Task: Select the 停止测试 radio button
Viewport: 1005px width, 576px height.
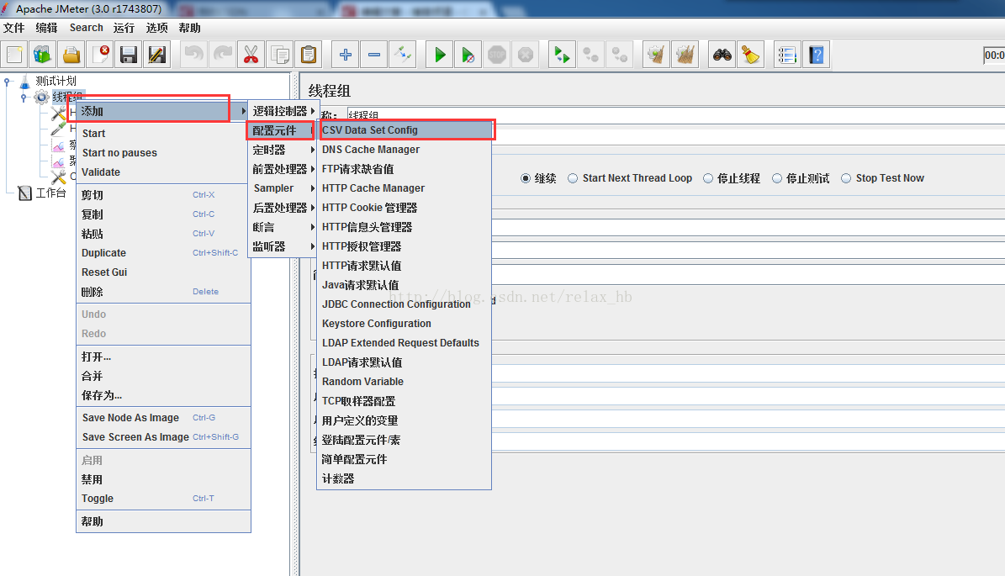Action: click(x=777, y=178)
